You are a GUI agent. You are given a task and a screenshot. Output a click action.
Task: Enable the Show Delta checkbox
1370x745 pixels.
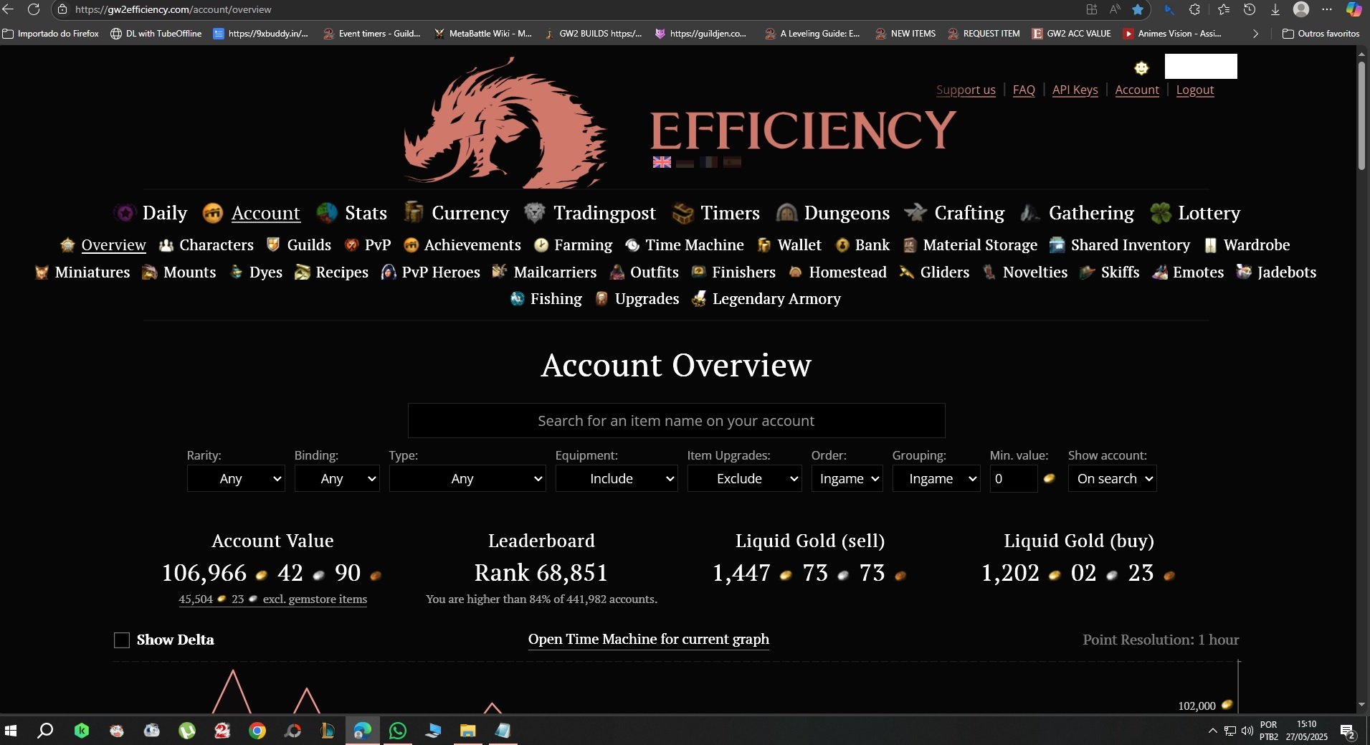122,640
